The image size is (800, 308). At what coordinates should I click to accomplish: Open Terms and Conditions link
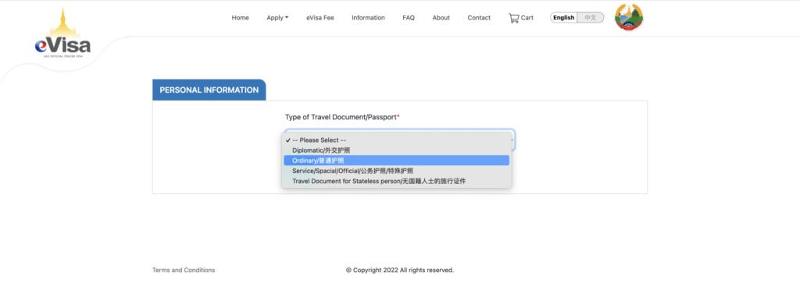coord(184,271)
